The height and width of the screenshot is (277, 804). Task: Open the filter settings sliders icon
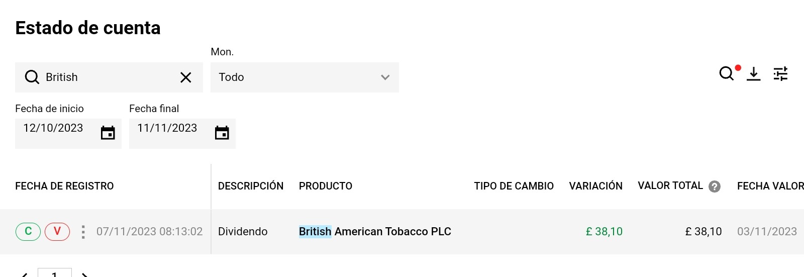[x=780, y=74]
